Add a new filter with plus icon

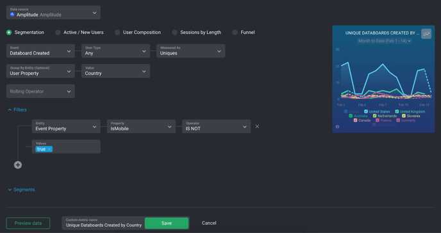coord(18,165)
